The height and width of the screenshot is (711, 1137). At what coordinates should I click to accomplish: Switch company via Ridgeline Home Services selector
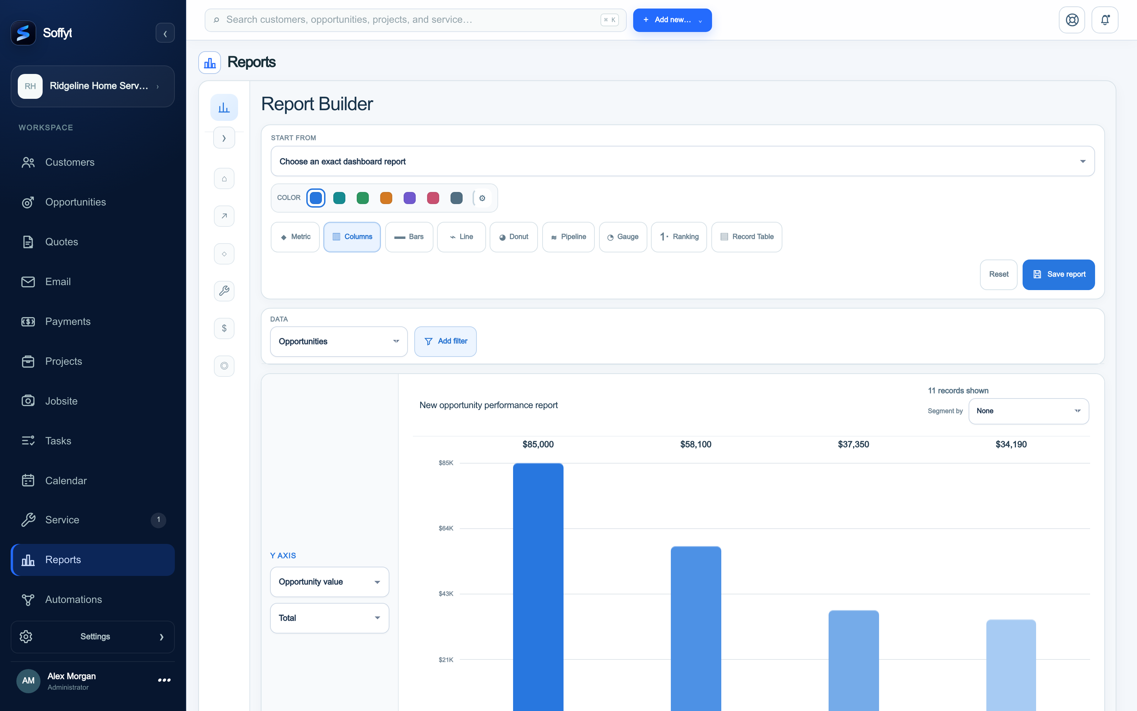[x=92, y=86]
